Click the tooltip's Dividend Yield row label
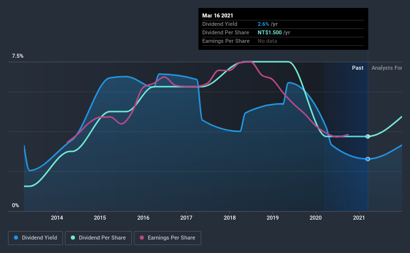This screenshot has width=410, height=253. point(220,24)
